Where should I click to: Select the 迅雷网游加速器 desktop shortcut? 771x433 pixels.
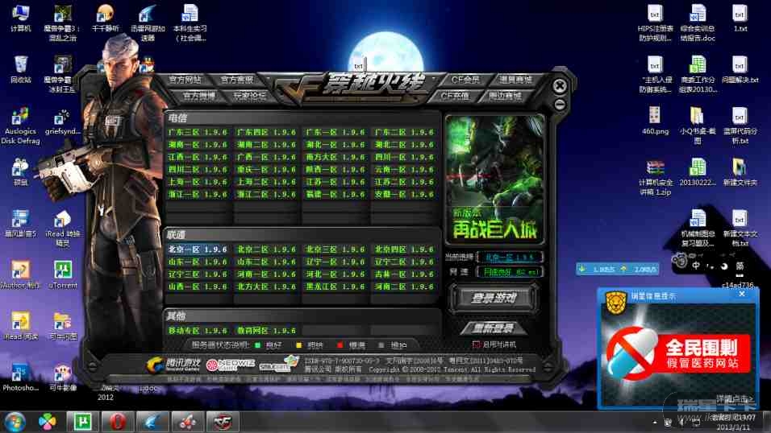point(148,23)
